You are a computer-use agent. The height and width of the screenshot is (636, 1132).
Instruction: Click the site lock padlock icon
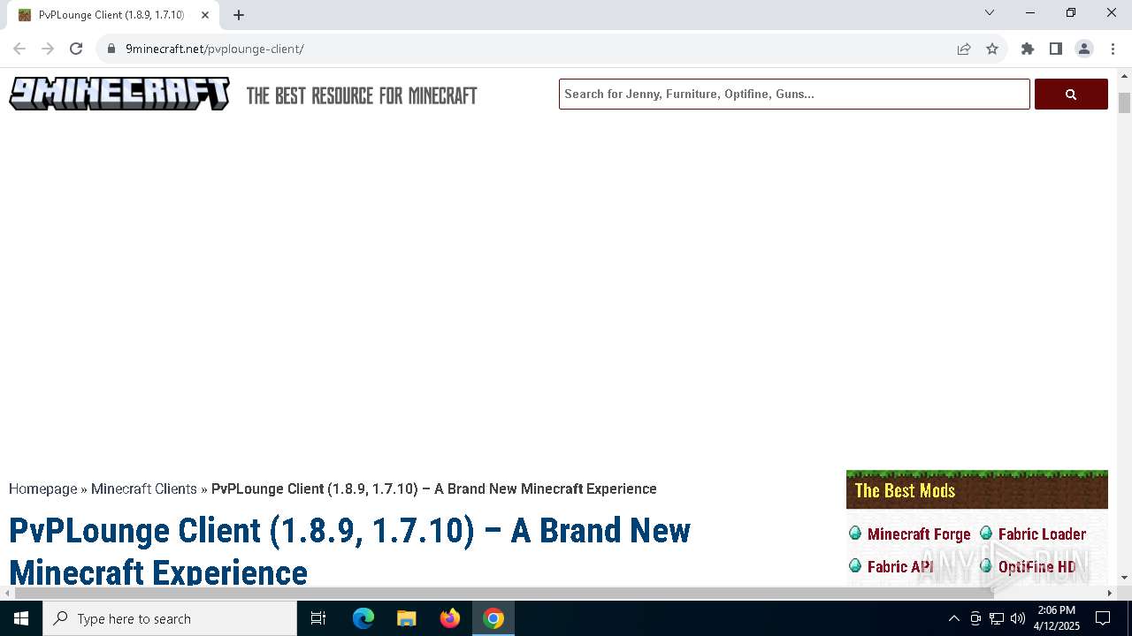pos(111,49)
